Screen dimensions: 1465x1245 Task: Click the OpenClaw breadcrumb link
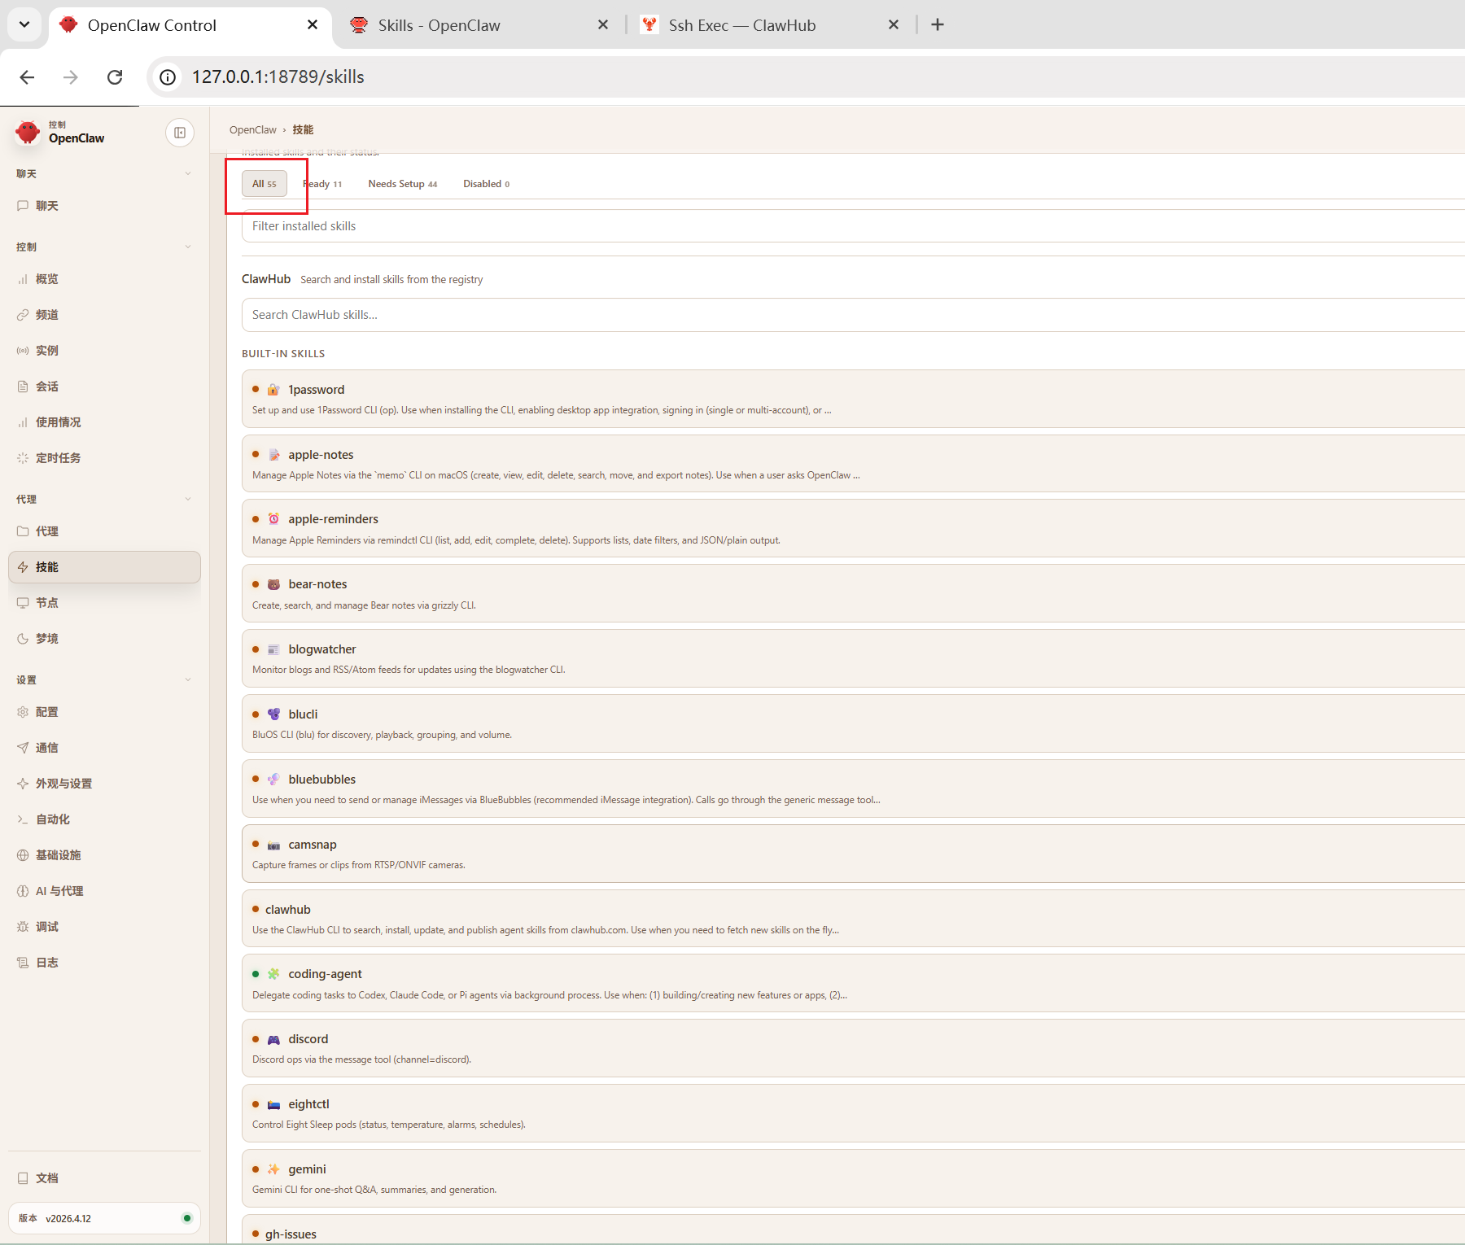coord(253,130)
